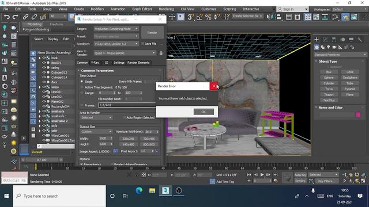Switch to the GI tab

pyautogui.click(x=106, y=63)
